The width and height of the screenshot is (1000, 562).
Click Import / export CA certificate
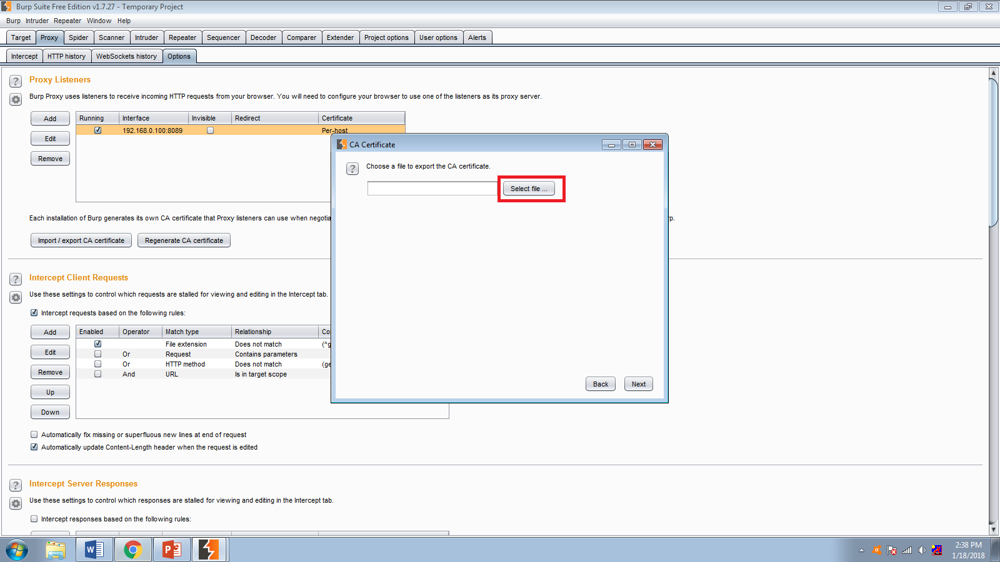click(x=81, y=240)
